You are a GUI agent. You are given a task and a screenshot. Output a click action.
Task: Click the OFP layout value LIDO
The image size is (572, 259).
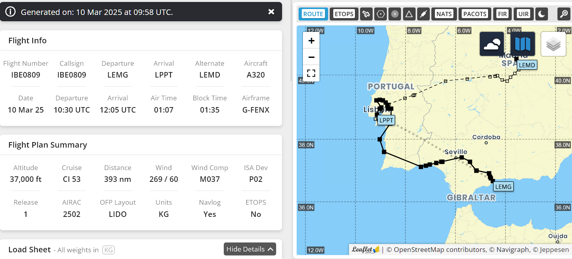[x=118, y=214]
